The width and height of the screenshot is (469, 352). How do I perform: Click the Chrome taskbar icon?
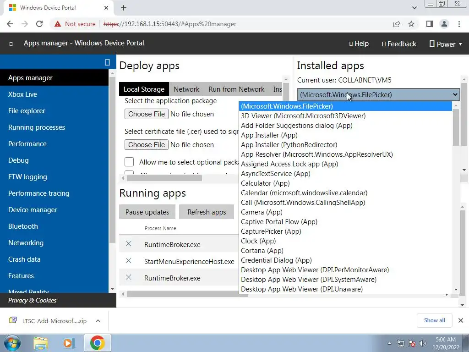point(97,343)
